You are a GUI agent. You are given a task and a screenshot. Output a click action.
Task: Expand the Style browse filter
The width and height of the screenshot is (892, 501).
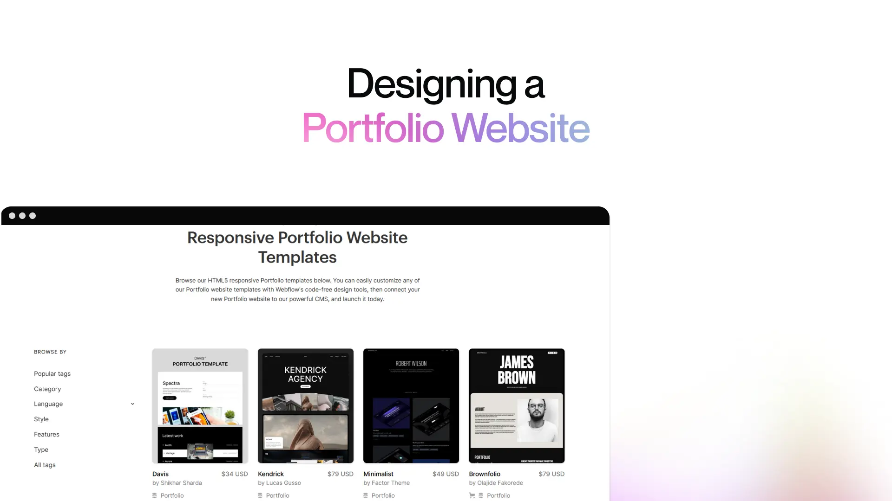coord(41,418)
